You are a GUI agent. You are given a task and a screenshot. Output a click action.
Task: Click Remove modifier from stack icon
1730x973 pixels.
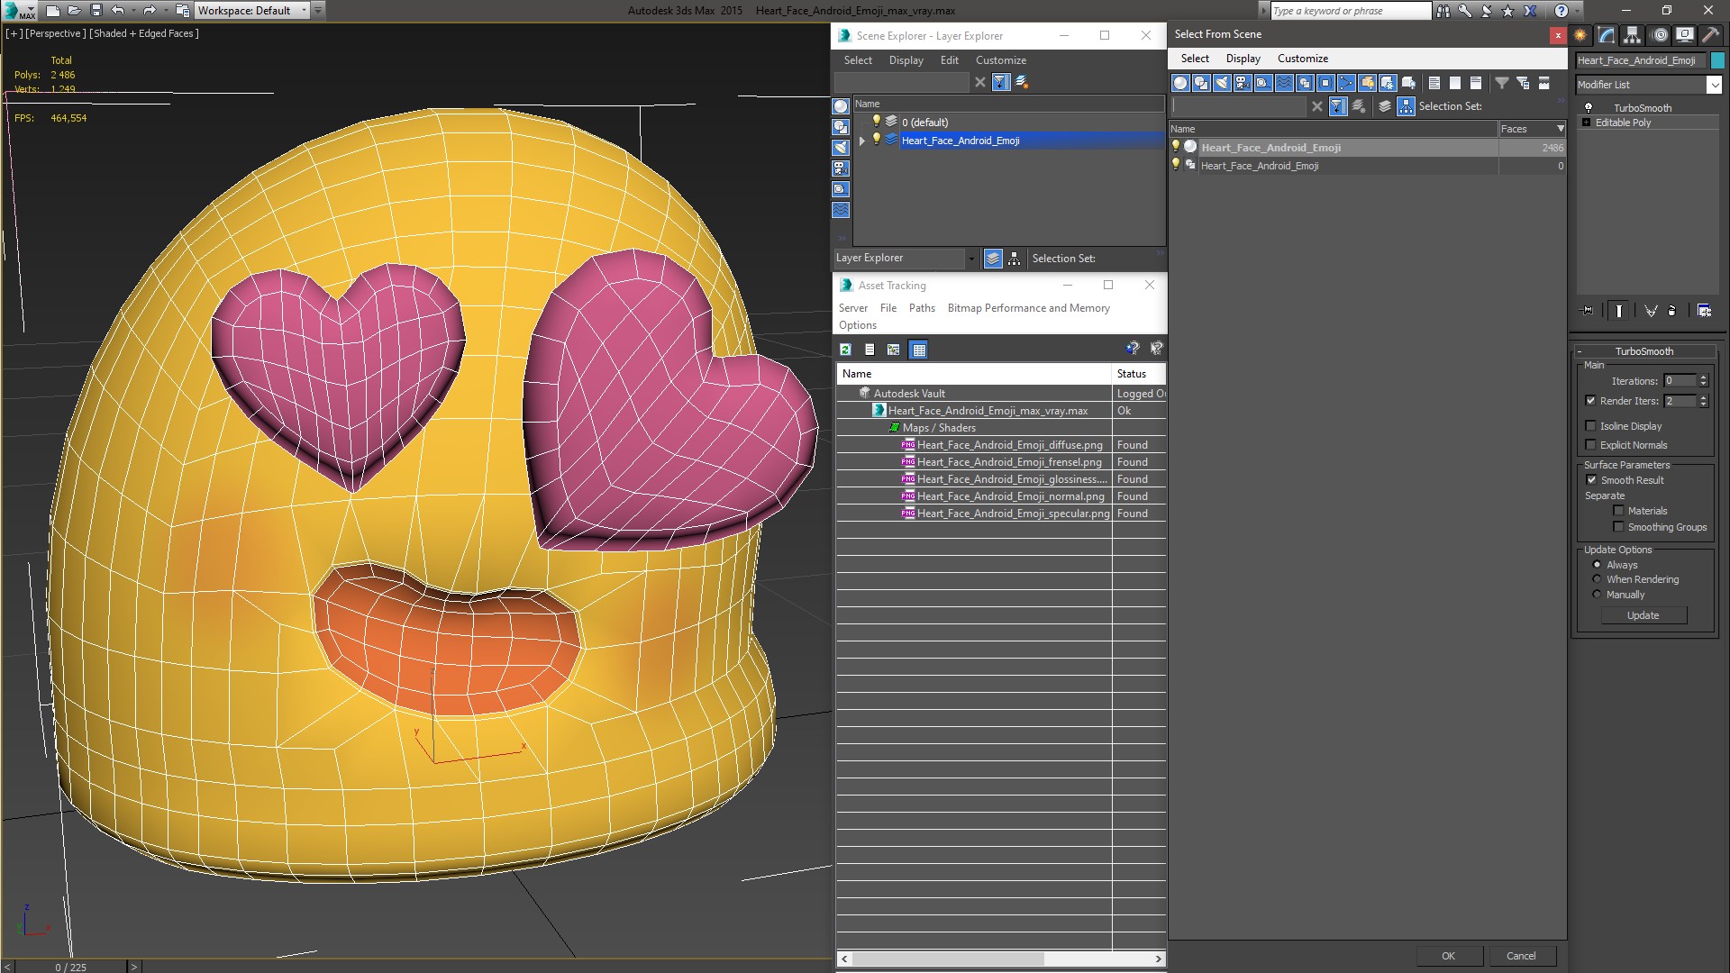click(x=1672, y=311)
